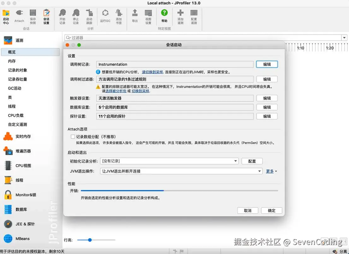Click the 调用树记录 Instrumentation field

[x=175, y=64]
